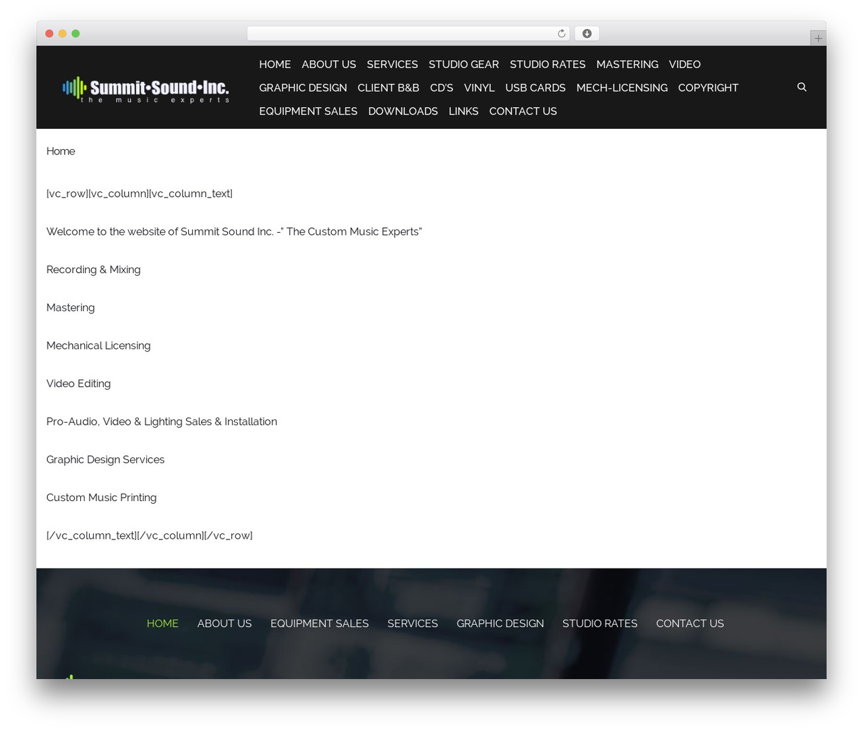Navigate to the Mastering menu item
Screen dimensions: 863x731
click(627, 64)
